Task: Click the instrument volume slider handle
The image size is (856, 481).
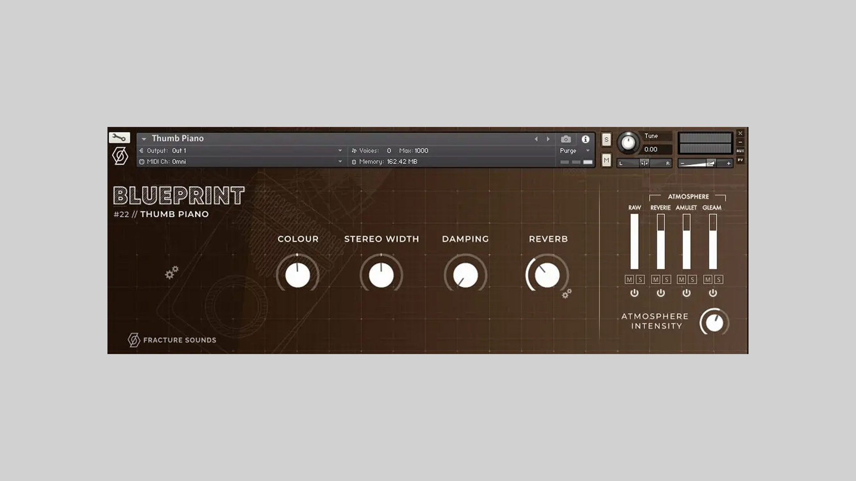Action: pyautogui.click(x=711, y=163)
